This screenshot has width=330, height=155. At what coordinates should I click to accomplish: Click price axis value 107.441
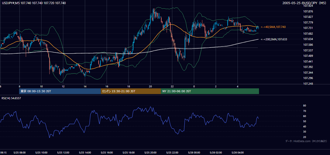(308, 61)
